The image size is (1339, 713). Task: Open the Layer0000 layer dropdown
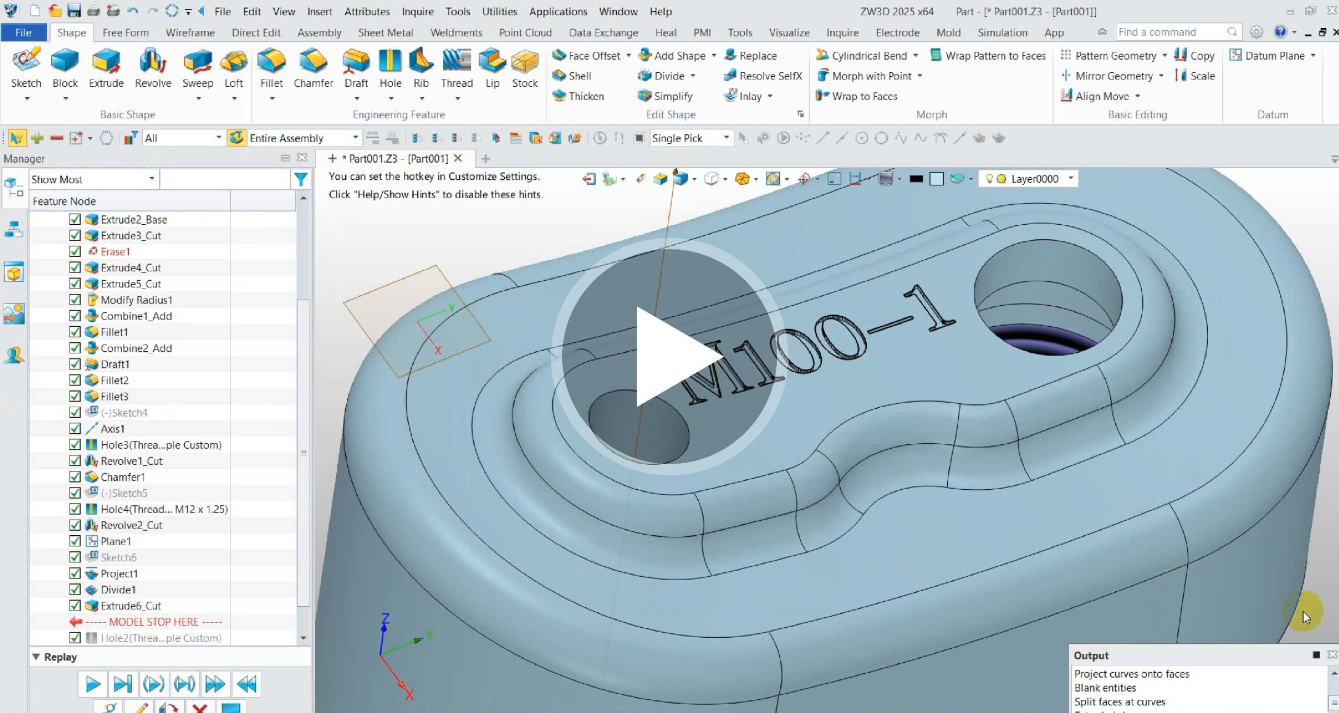tap(1071, 179)
